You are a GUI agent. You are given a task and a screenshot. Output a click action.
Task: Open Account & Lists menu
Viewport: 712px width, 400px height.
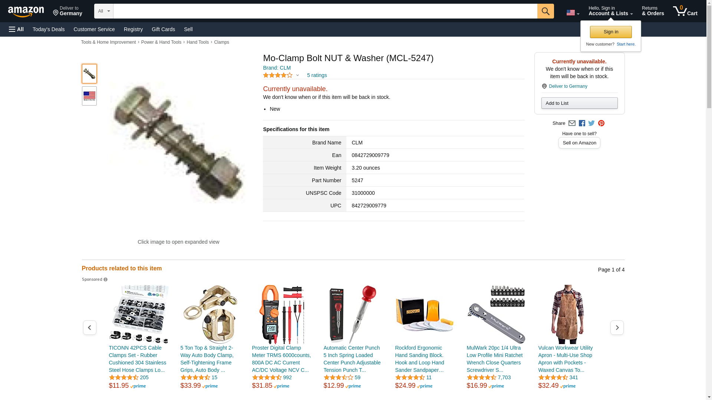[610, 11]
